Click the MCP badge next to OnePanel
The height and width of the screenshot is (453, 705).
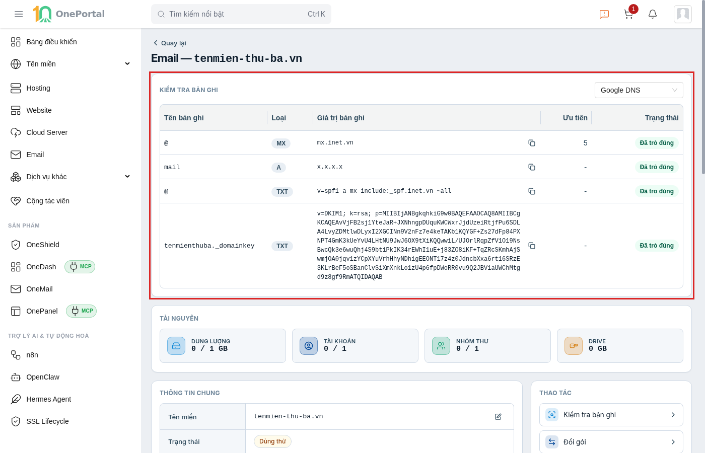[81, 311]
